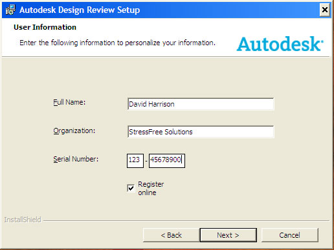Click the installer icon in title bar
Viewport: 334px width, 250px height.
coord(10,10)
